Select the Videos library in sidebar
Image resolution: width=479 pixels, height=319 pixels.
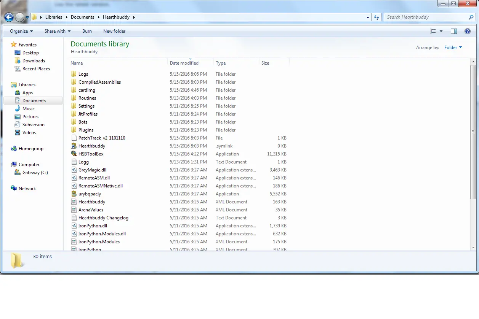(29, 132)
